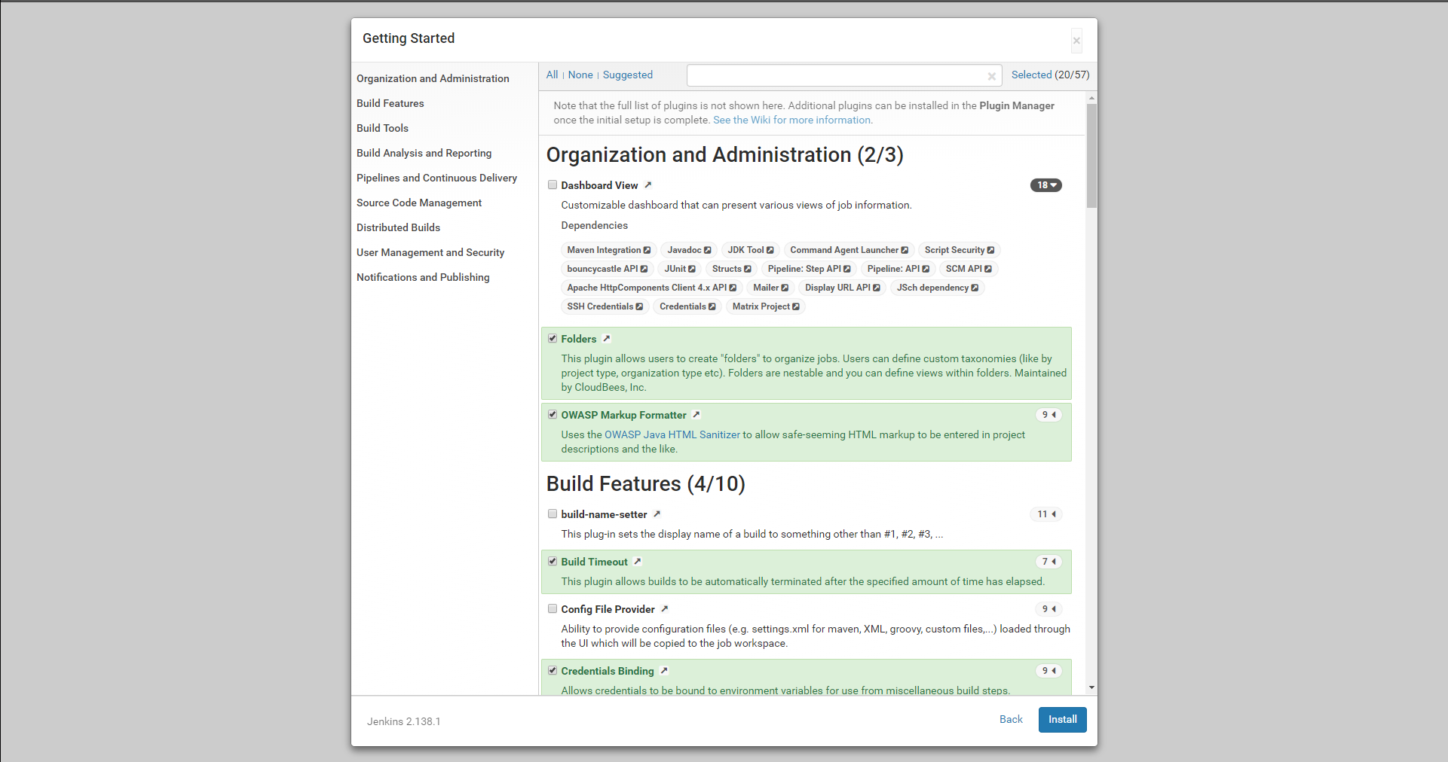Jump to Build Features category

[390, 103]
